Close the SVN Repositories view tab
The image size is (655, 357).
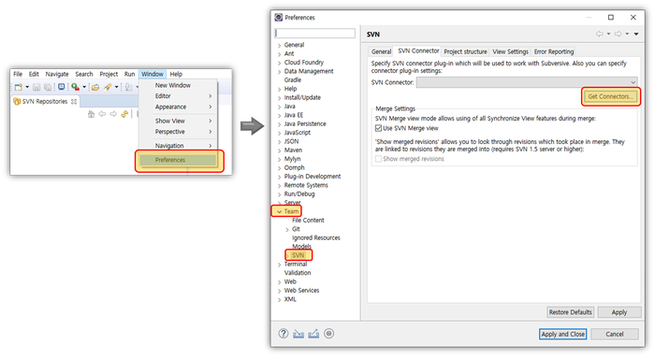click(x=74, y=101)
